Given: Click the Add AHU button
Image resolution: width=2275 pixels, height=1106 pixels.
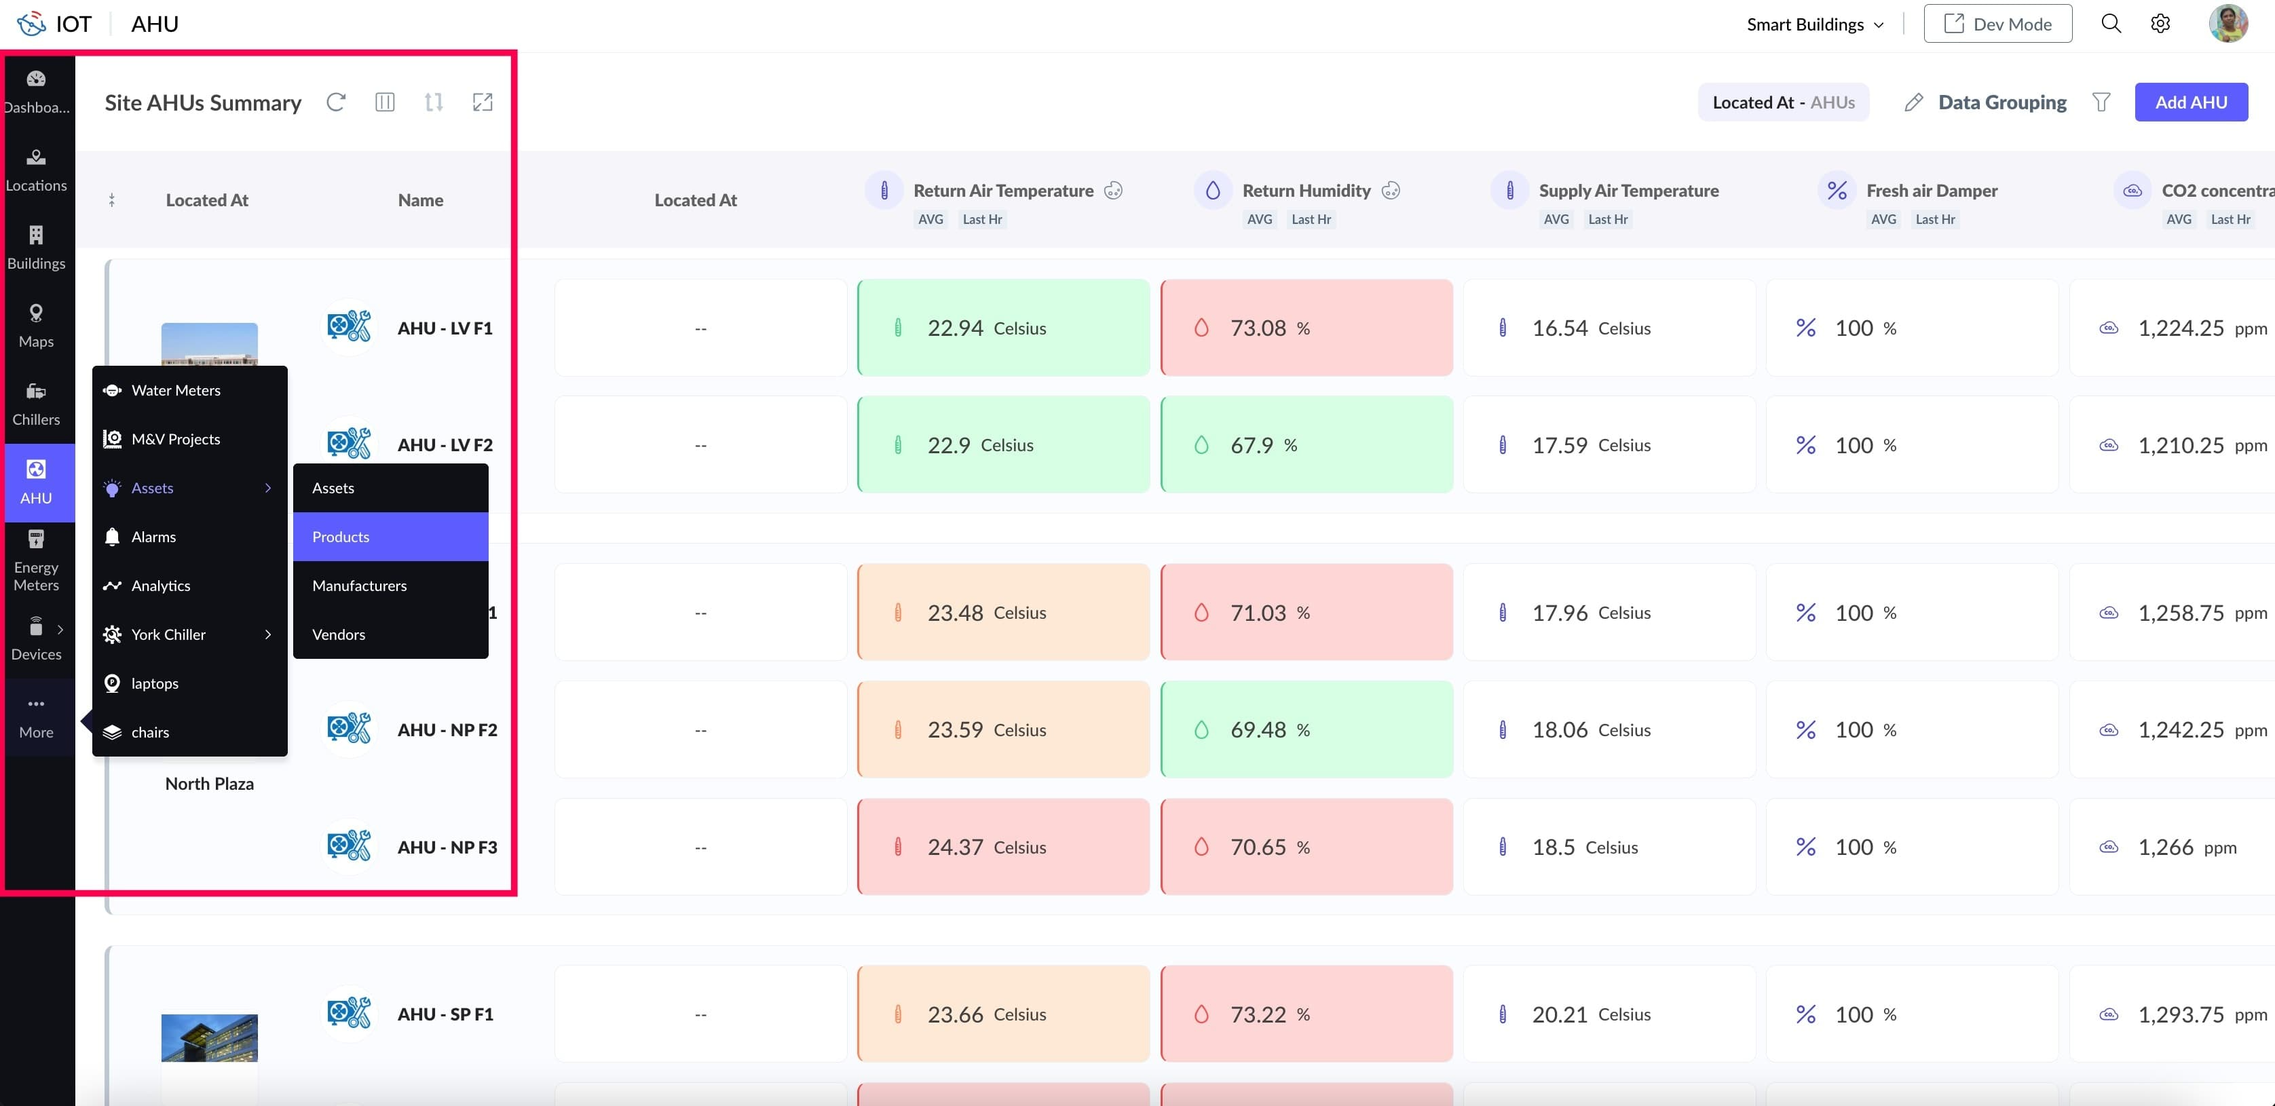Looking at the screenshot, I should [x=2191, y=102].
